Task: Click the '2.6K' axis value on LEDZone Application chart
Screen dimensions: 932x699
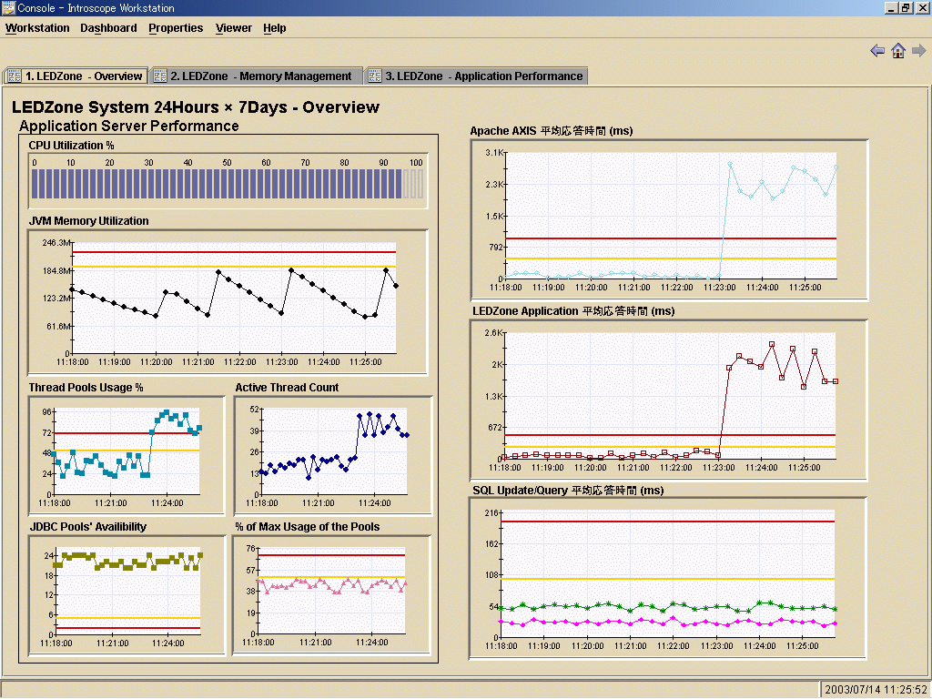Action: click(x=493, y=333)
